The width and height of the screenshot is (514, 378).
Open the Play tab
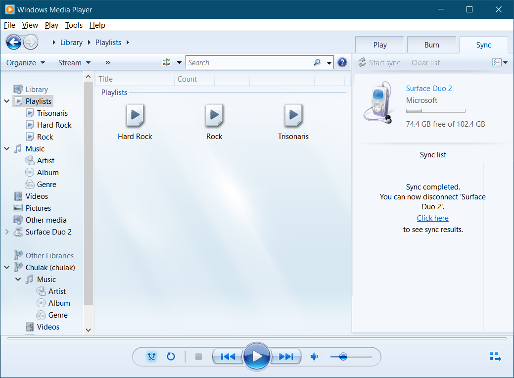point(380,45)
